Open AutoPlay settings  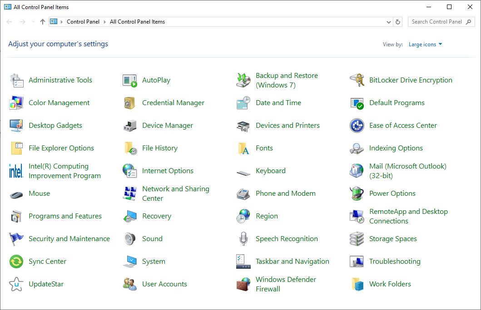[157, 80]
